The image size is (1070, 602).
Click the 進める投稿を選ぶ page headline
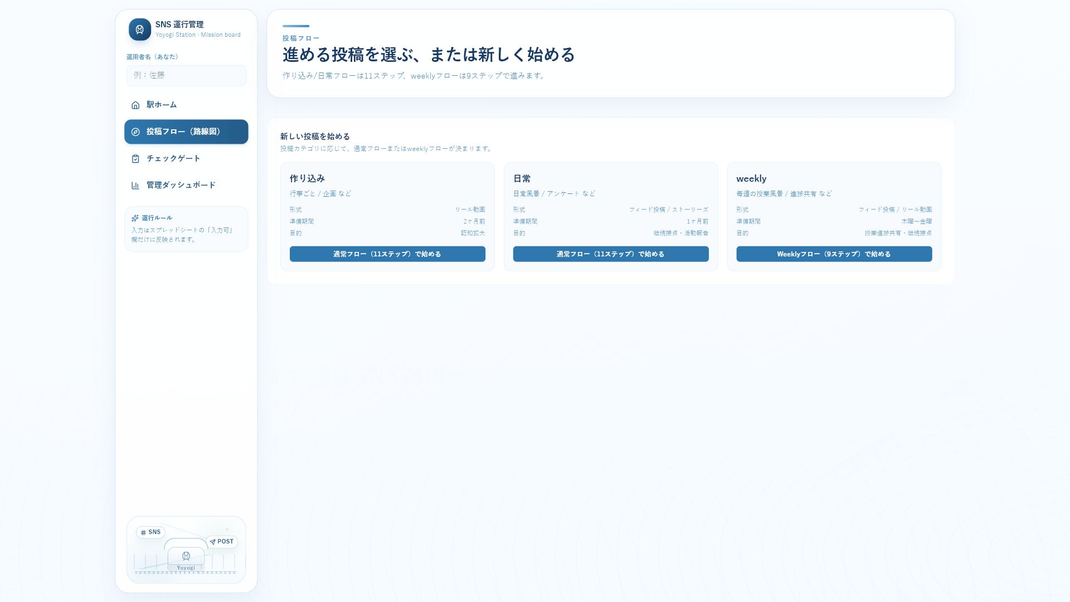pyautogui.click(x=429, y=55)
